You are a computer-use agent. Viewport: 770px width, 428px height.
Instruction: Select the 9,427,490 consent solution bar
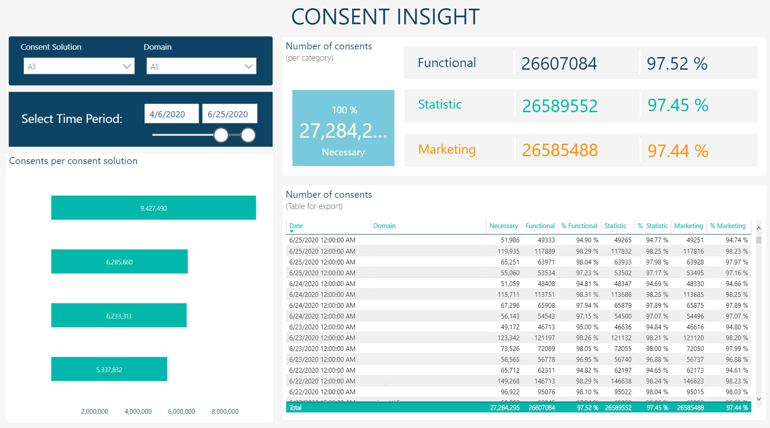pyautogui.click(x=153, y=208)
